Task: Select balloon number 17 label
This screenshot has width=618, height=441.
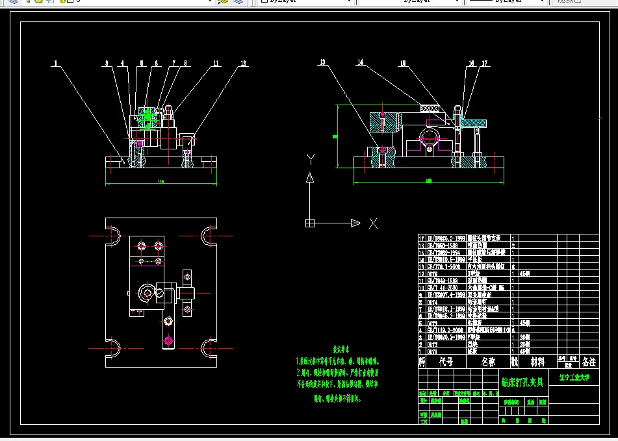Action: click(484, 63)
